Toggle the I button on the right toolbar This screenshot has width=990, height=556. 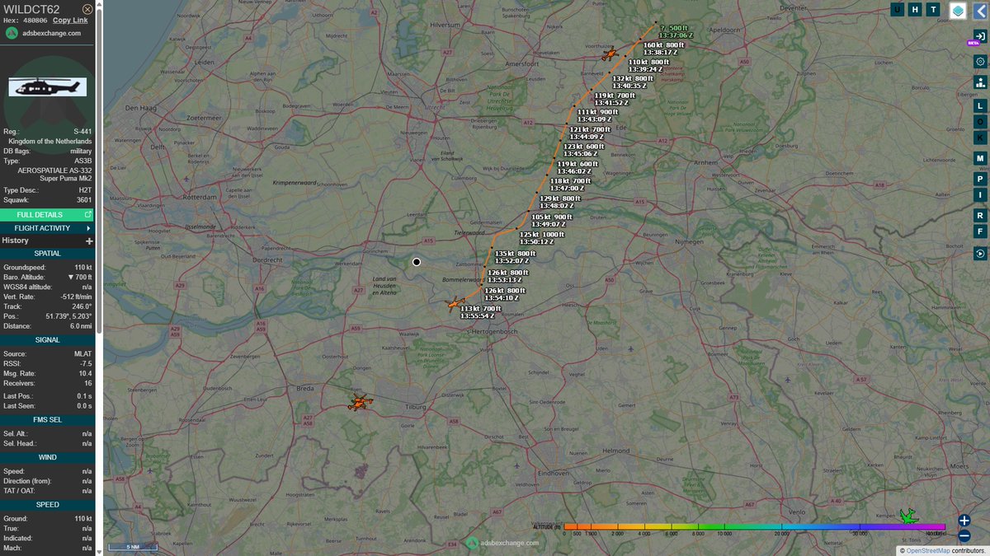[980, 195]
